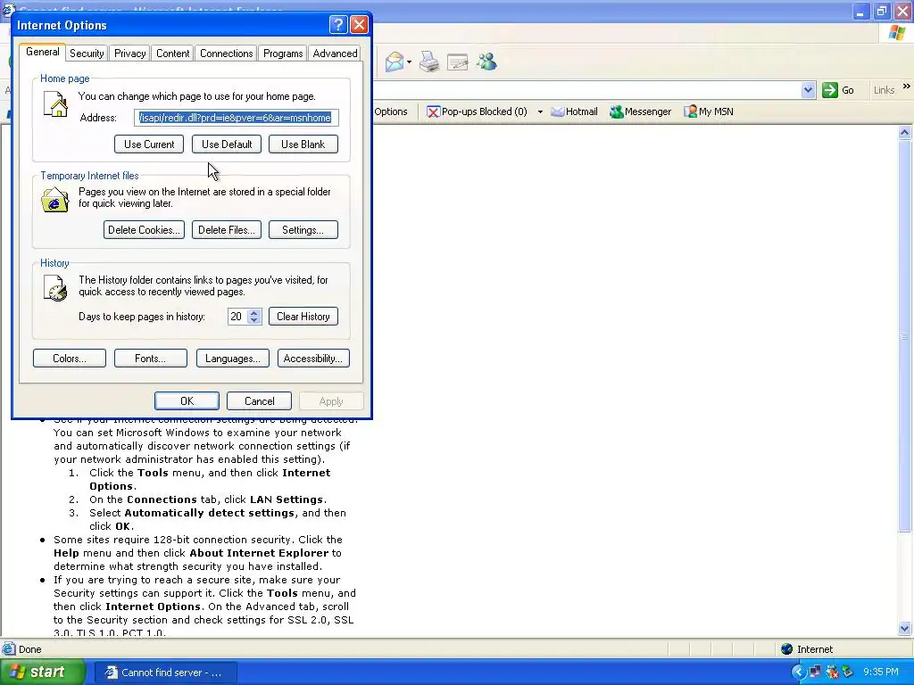Switch to the Privacy tab

click(130, 53)
